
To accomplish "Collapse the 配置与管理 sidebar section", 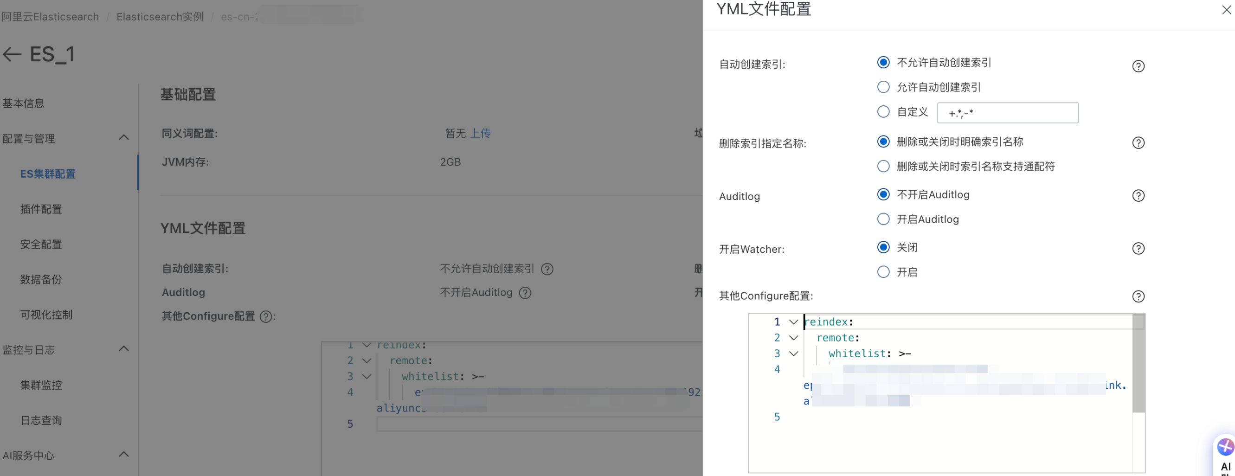I will pos(124,138).
